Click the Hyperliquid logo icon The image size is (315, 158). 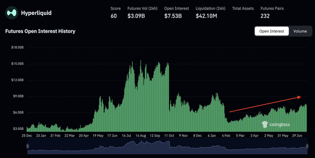12,13
